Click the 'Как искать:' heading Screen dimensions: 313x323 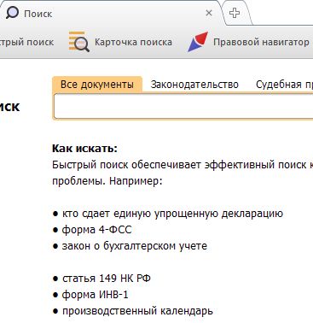[84, 149]
